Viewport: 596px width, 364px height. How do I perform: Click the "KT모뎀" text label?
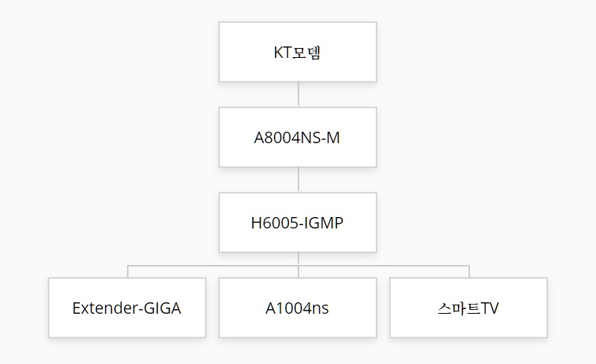tap(297, 53)
